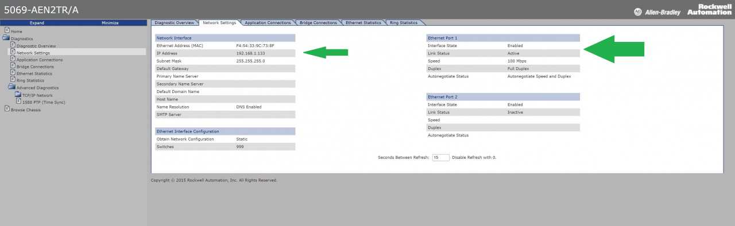The image size is (735, 226).
Task: Open Bridge Connections in the sidebar
Action: pyautogui.click(x=35, y=67)
